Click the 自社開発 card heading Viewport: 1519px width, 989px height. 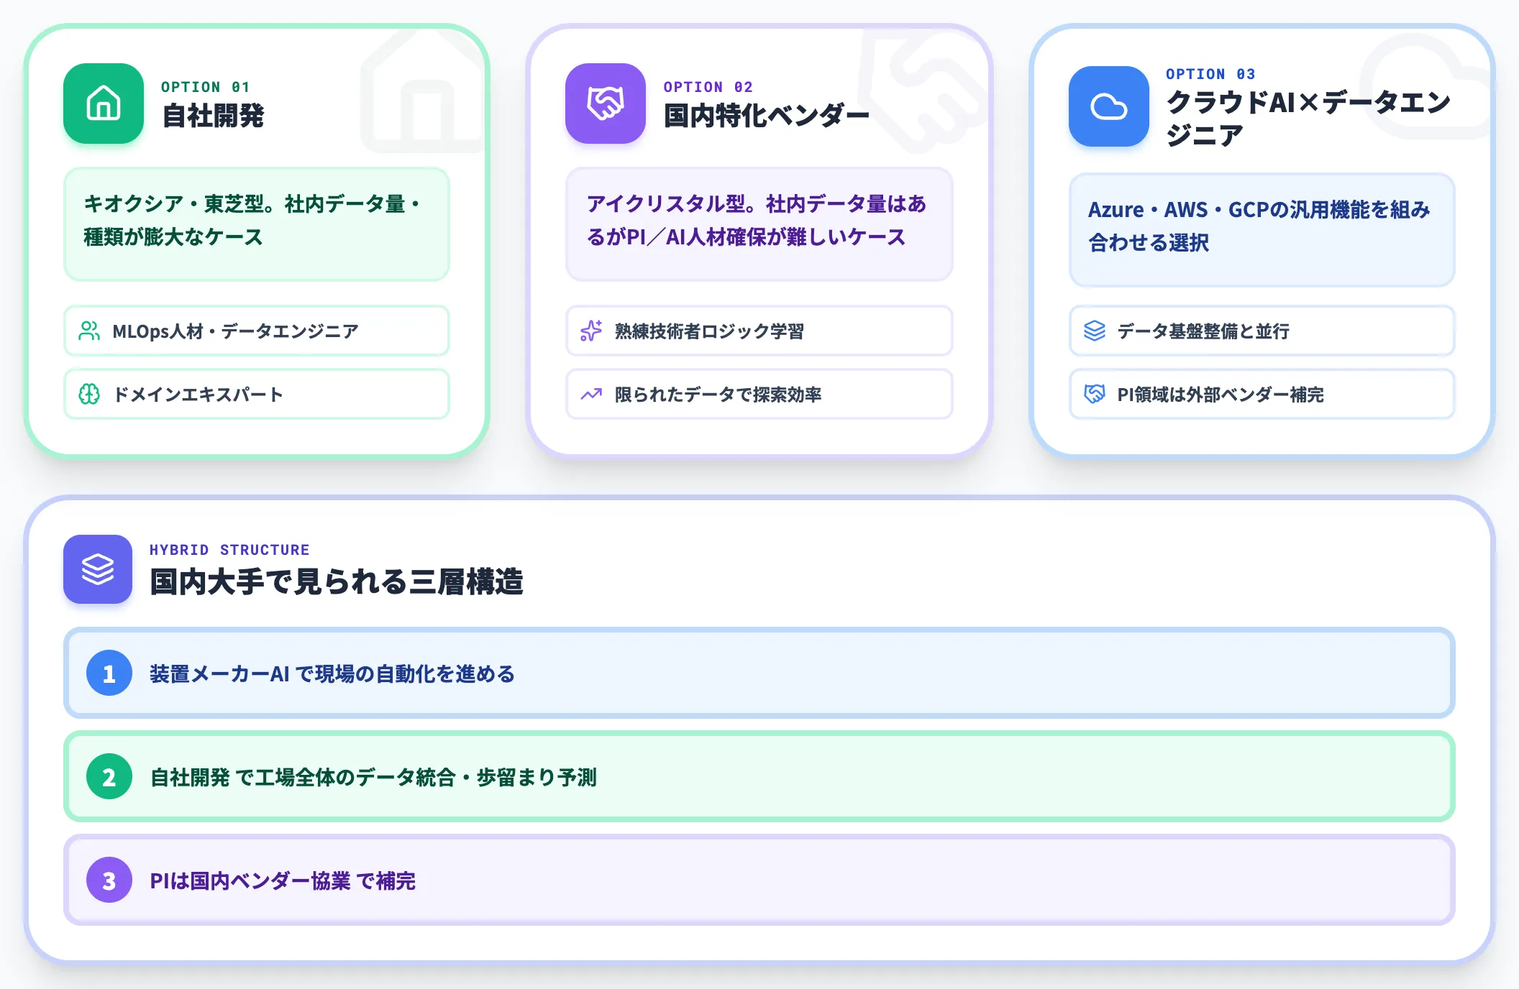pos(213,116)
